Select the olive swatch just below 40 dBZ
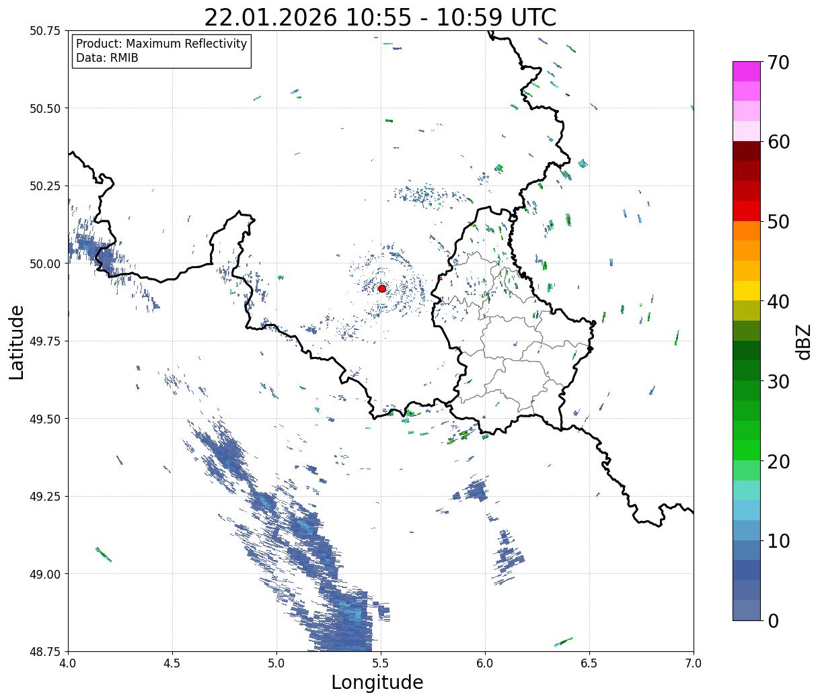 coord(747,311)
